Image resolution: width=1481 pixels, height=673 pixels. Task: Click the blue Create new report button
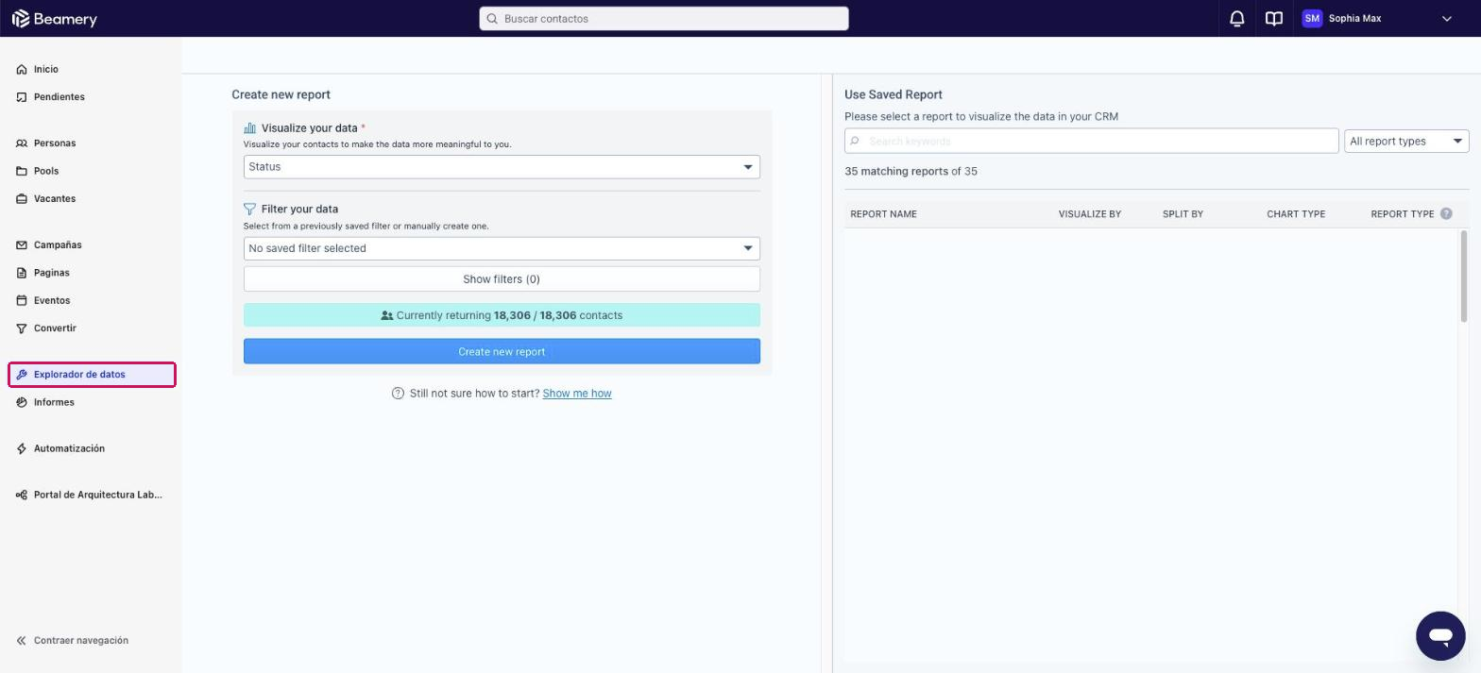pyautogui.click(x=502, y=352)
